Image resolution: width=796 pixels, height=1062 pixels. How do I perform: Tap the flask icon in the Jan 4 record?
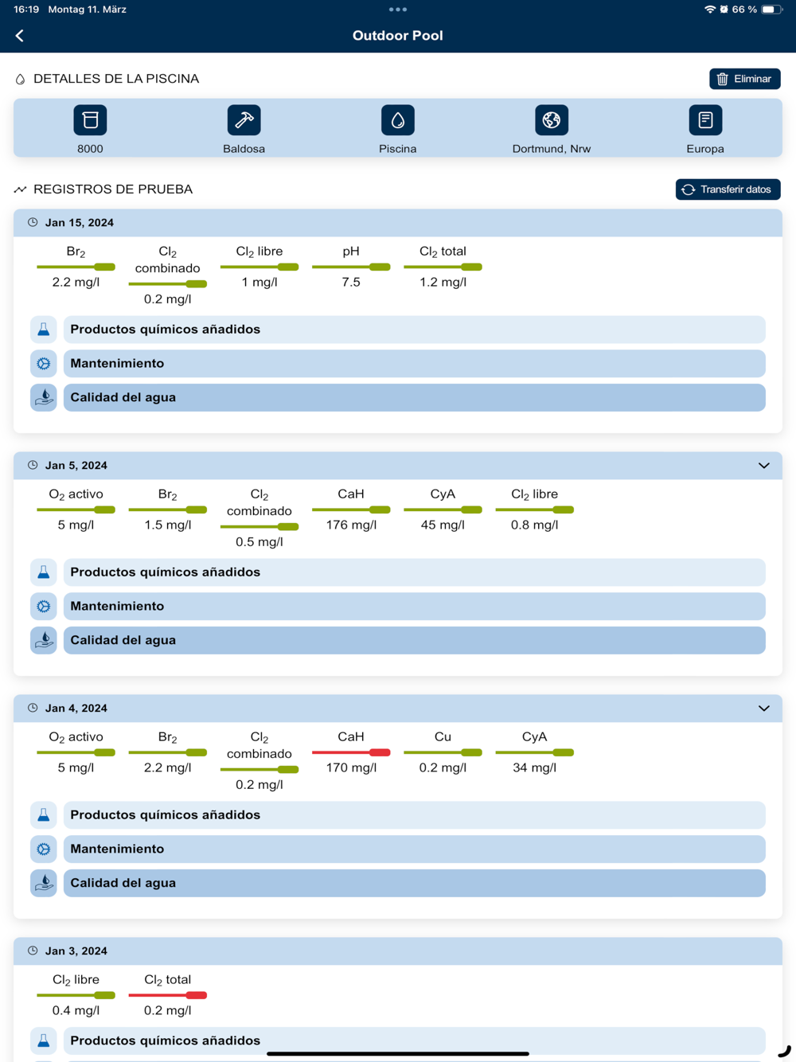(x=44, y=815)
